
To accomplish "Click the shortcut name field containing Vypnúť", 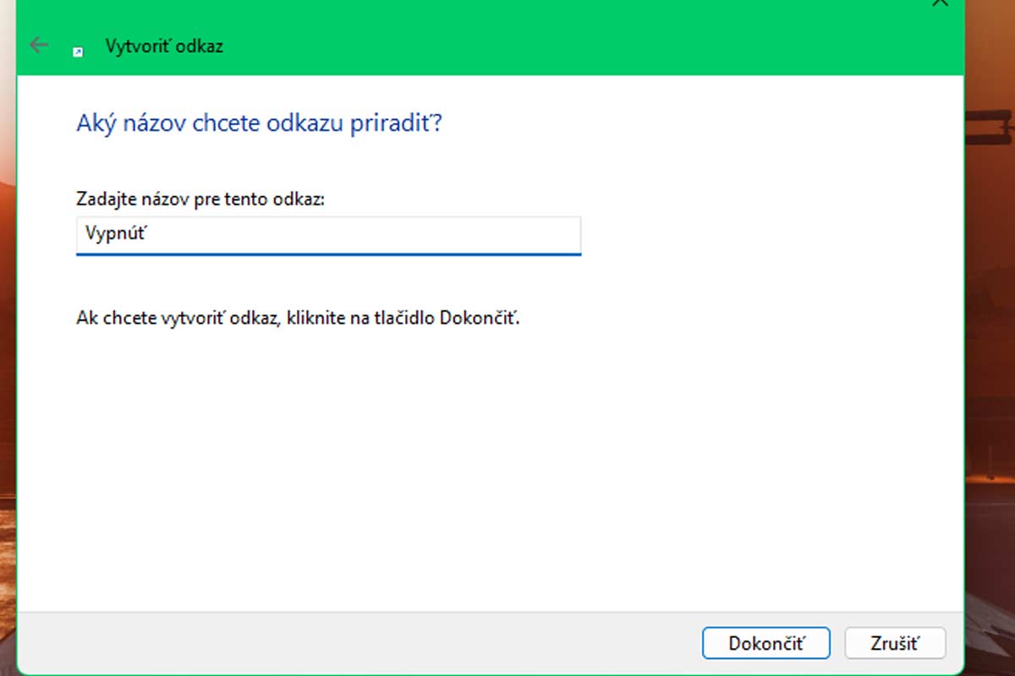I will click(x=328, y=235).
